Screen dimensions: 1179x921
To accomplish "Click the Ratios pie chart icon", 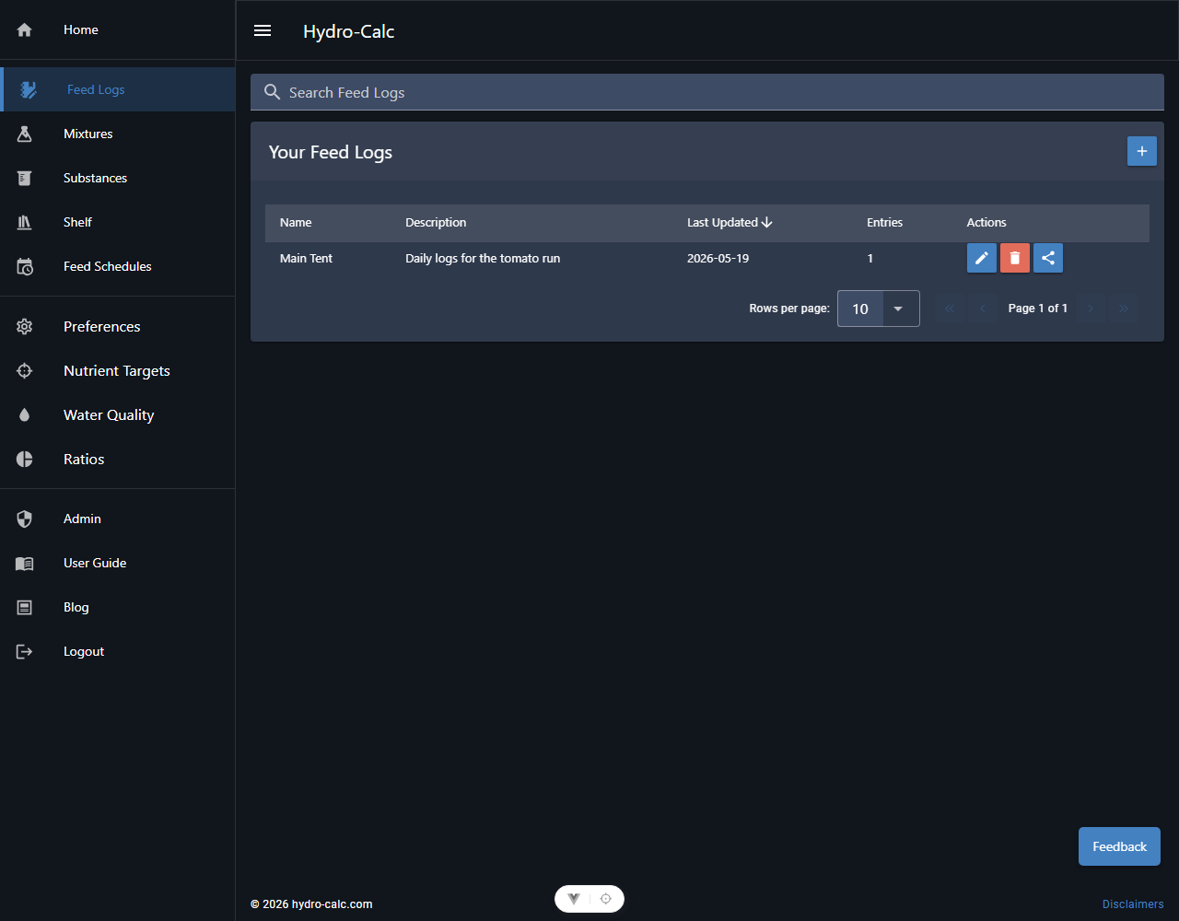I will click(25, 460).
